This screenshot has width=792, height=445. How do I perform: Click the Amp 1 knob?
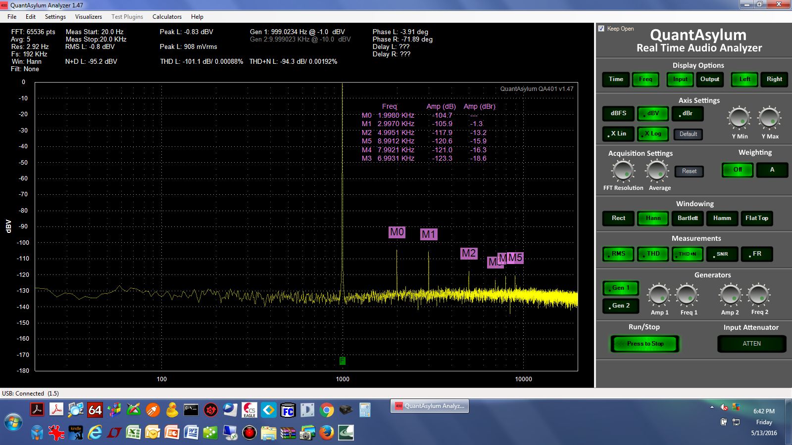click(659, 295)
